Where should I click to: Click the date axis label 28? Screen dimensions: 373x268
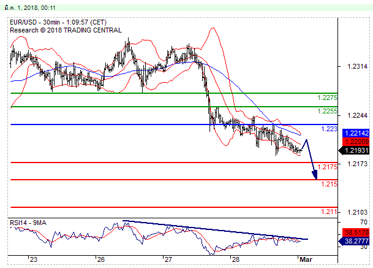coord(236,259)
